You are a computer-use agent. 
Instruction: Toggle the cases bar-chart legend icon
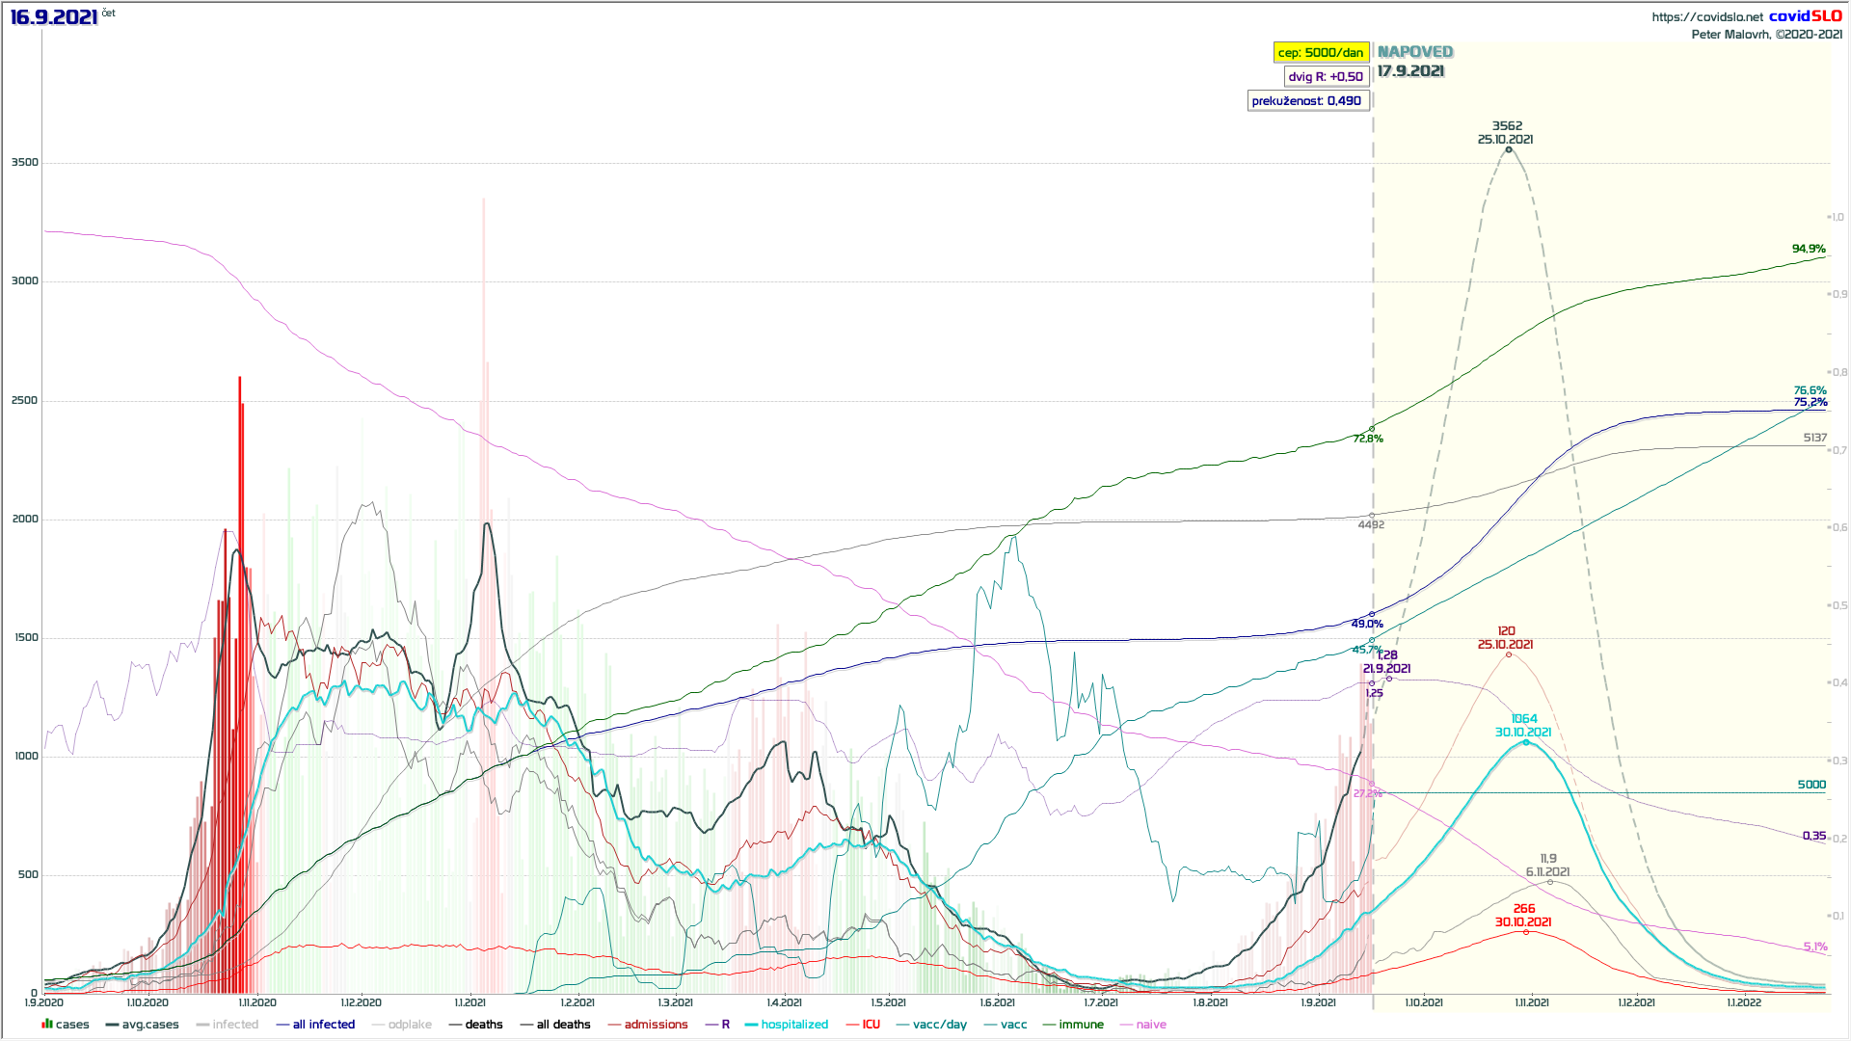[x=46, y=1024]
